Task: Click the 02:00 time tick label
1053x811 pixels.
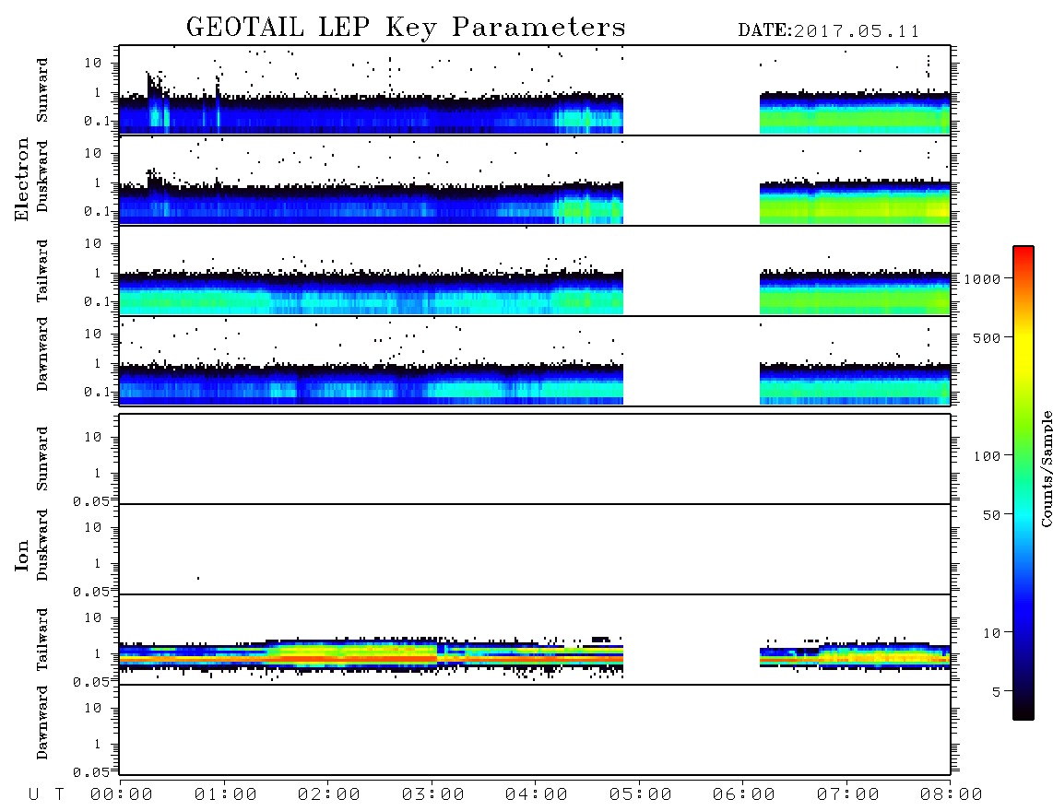Action: pos(329,795)
